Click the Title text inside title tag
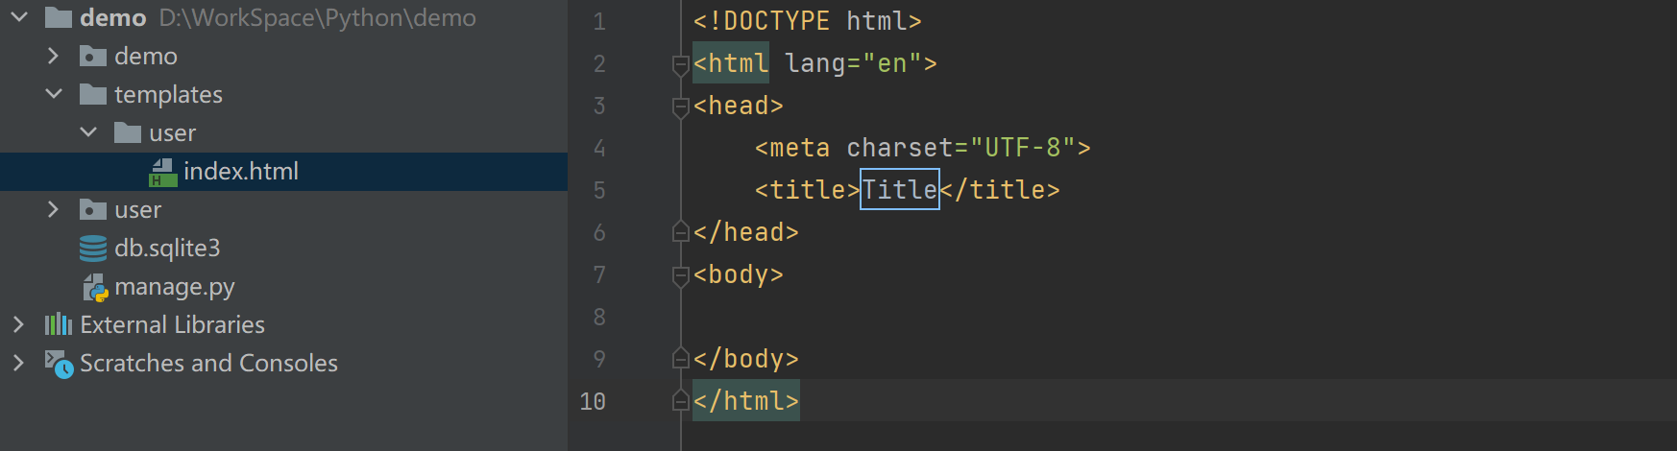 899,189
